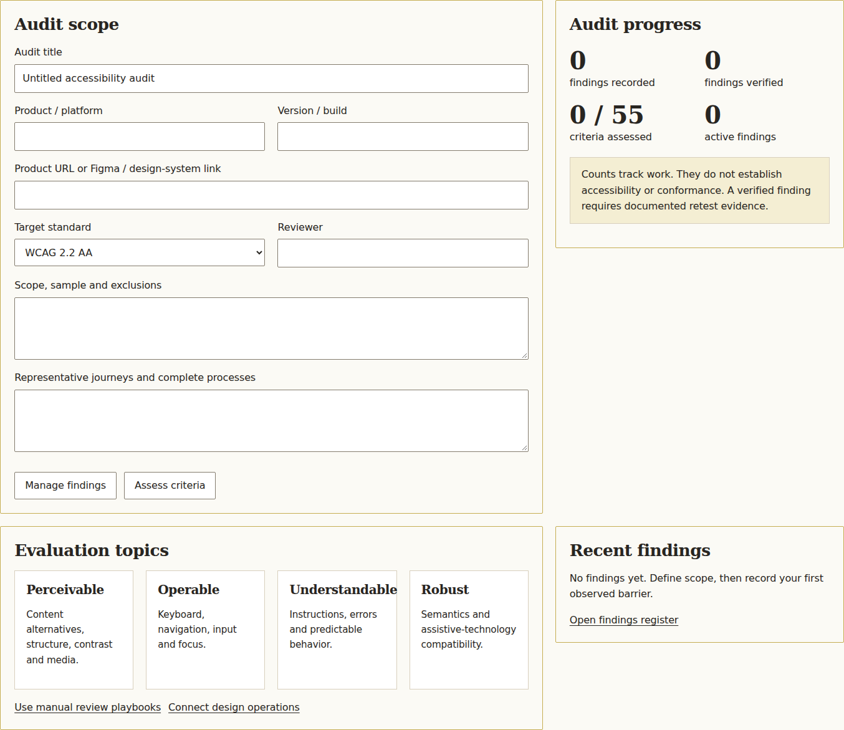Click the Assess criteria button
The height and width of the screenshot is (730, 844).
click(x=170, y=486)
